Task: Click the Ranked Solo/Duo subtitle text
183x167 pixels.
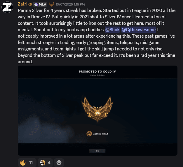Action: [97, 75]
